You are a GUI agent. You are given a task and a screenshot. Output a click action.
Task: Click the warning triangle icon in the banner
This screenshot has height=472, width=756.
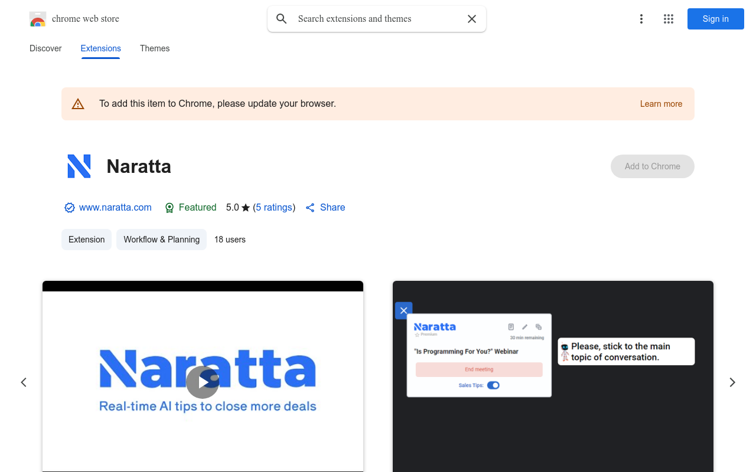78,104
